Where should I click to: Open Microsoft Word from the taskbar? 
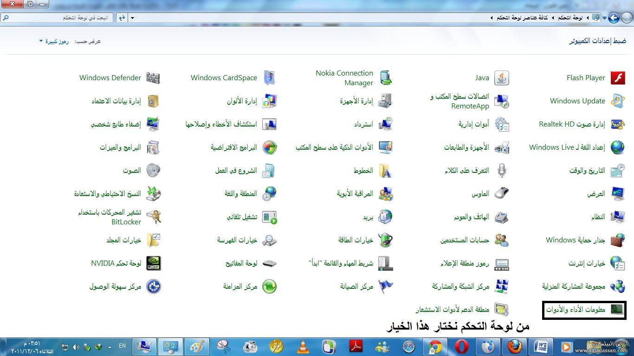[541, 346]
